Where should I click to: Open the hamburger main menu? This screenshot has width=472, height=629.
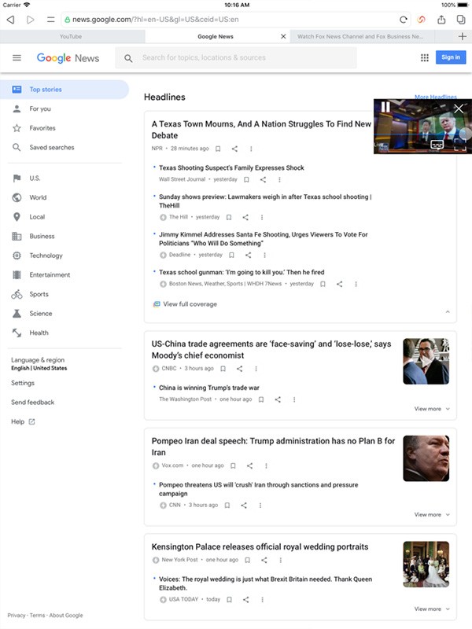pos(17,57)
